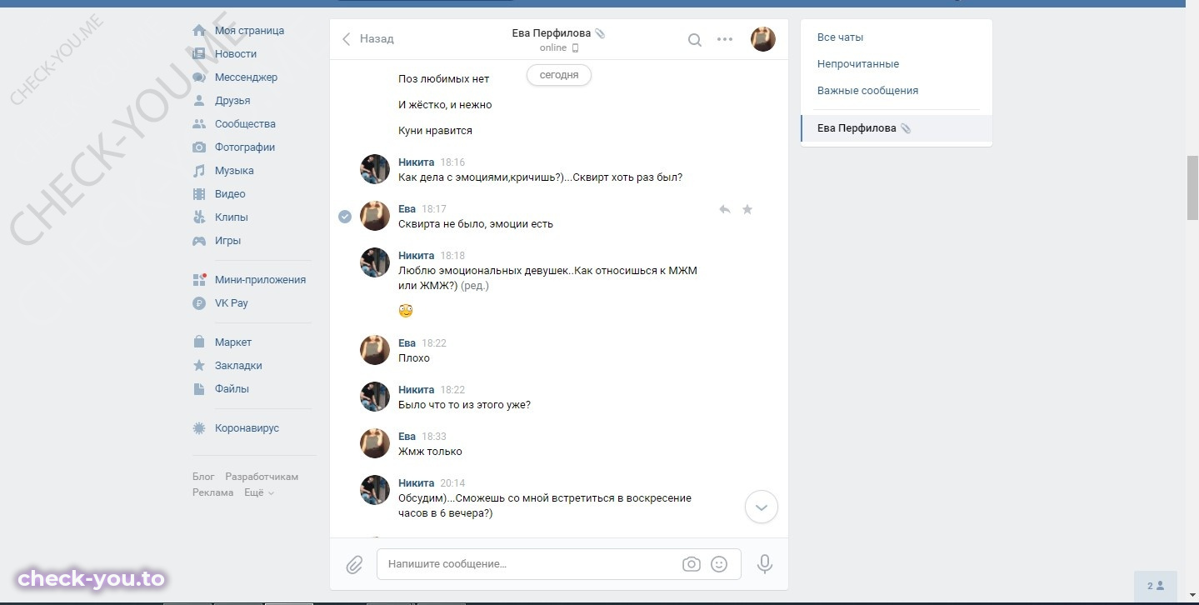This screenshot has height=605, width=1199.
Task: Click message text 'Плохо'
Action: coord(414,358)
